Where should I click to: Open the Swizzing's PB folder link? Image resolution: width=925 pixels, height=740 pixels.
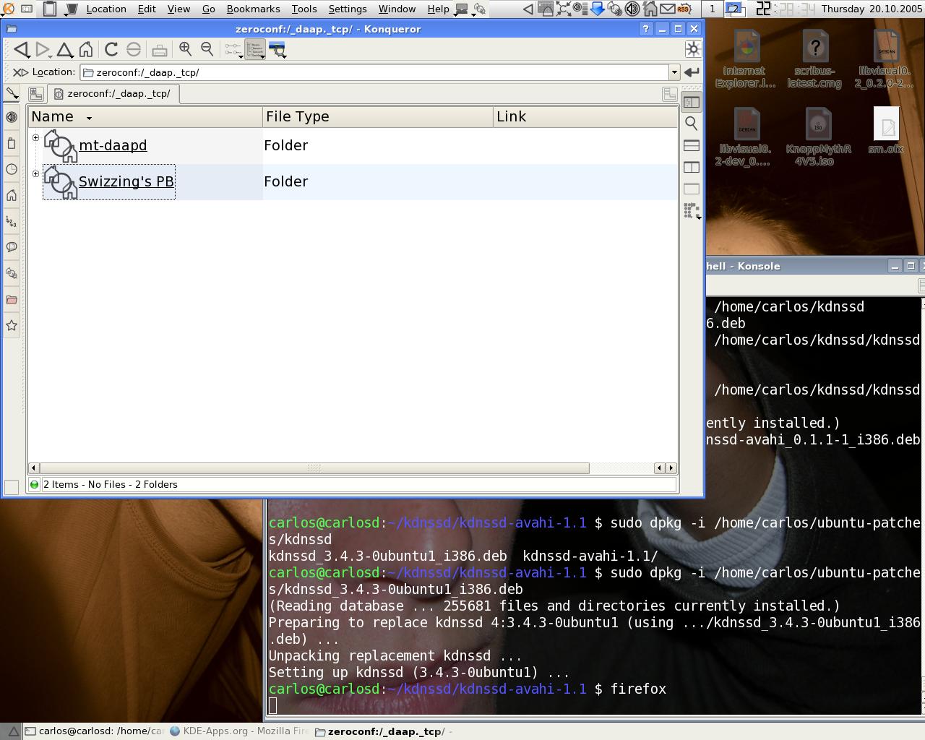[x=126, y=181]
